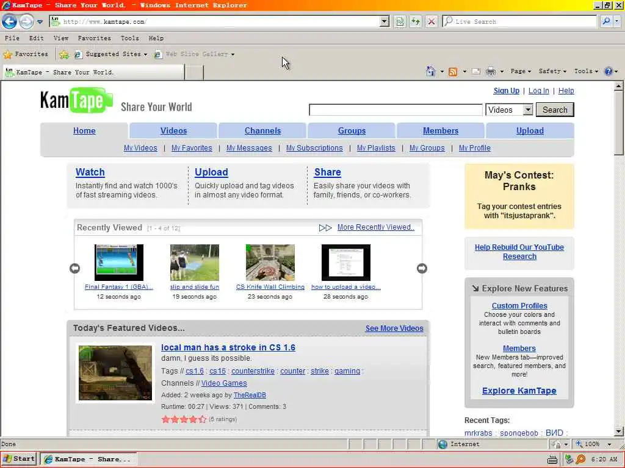
Task: Click the next arrow in Recently Viewed
Action: (422, 269)
